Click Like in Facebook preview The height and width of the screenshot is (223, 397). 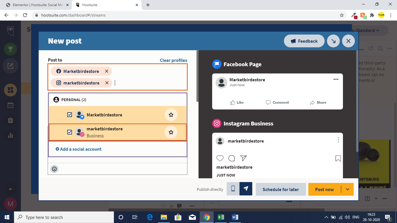[237, 102]
